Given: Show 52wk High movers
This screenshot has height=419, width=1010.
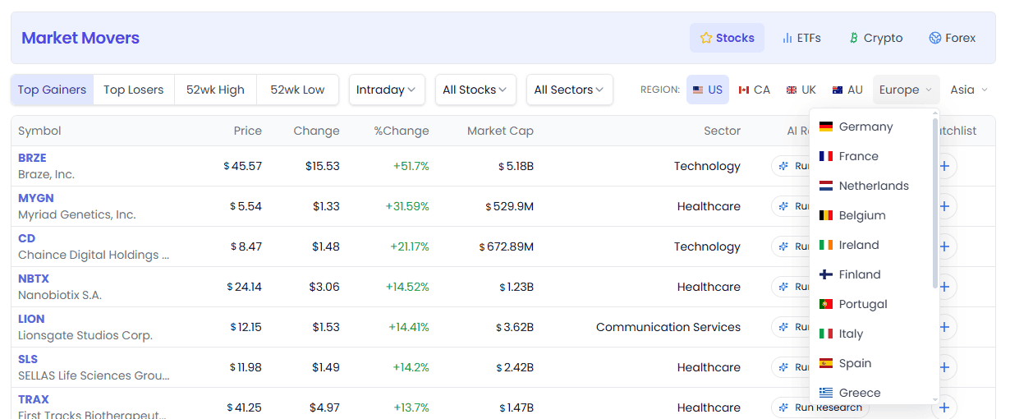Looking at the screenshot, I should tap(215, 90).
